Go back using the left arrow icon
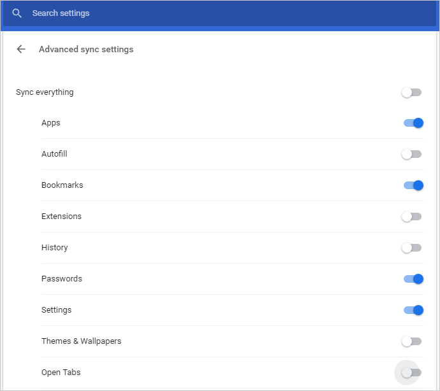Screen dimensions: 440x391 pyautogui.click(x=21, y=49)
